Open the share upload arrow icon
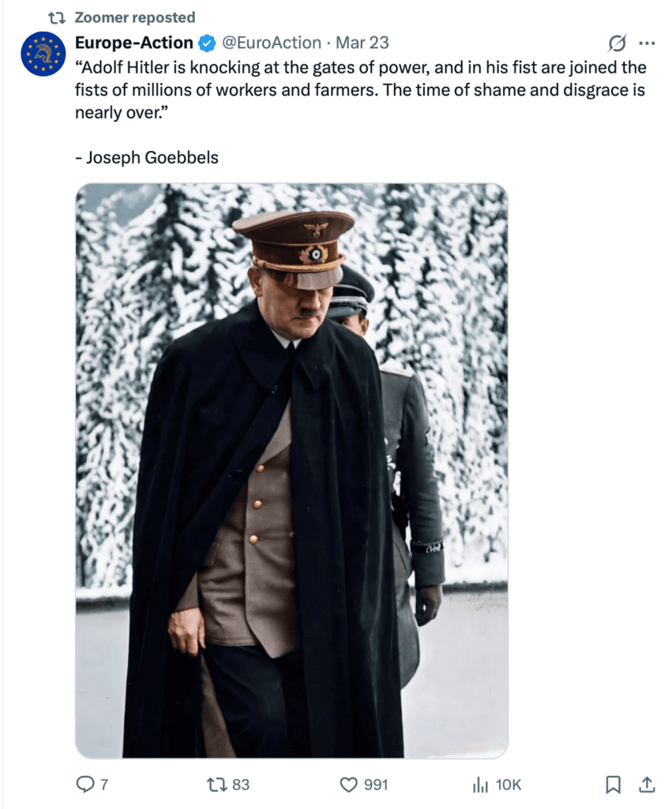The width and height of the screenshot is (672, 809). point(647,785)
